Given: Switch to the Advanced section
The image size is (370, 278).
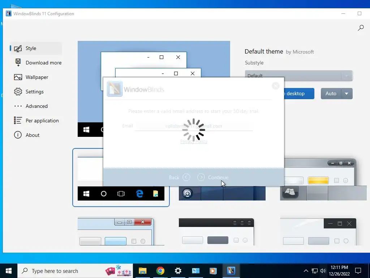Looking at the screenshot, I should tap(36, 106).
